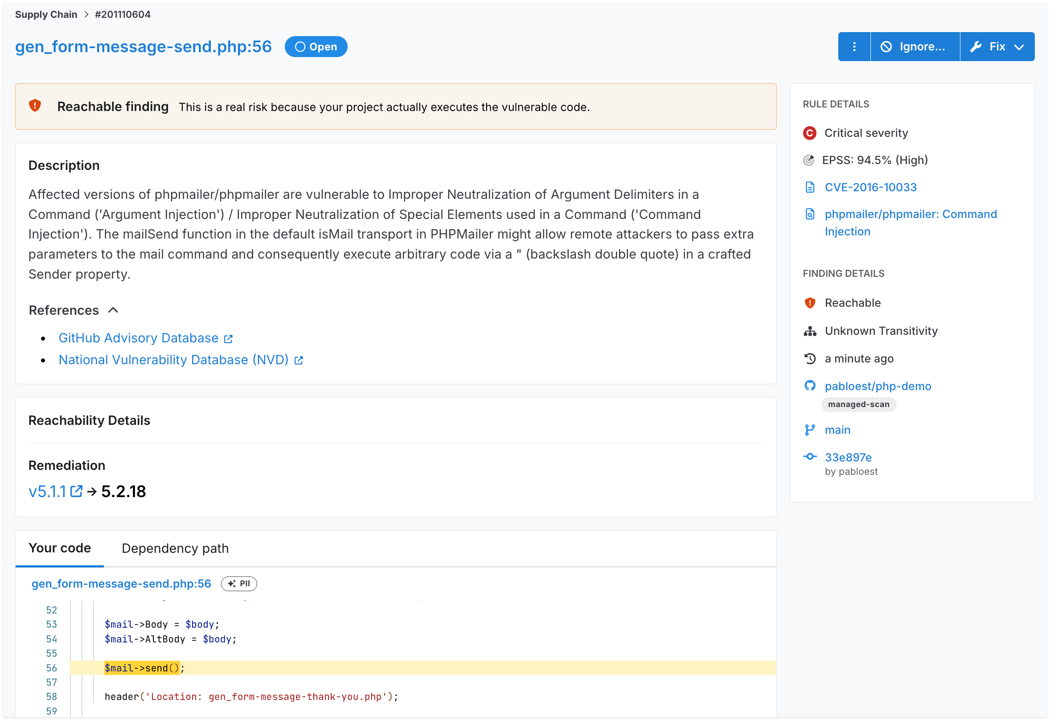Click the EPSS score target icon
Image resolution: width=1050 pixels, height=720 pixels.
[x=809, y=160]
